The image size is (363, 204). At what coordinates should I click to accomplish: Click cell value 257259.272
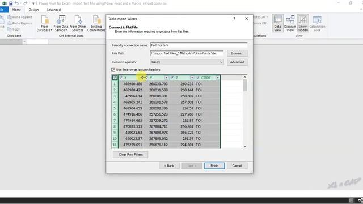158,121
